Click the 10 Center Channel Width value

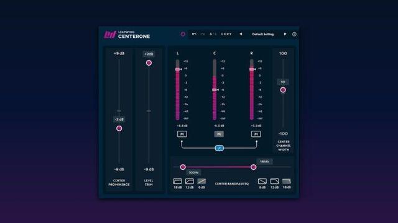pyautogui.click(x=283, y=82)
